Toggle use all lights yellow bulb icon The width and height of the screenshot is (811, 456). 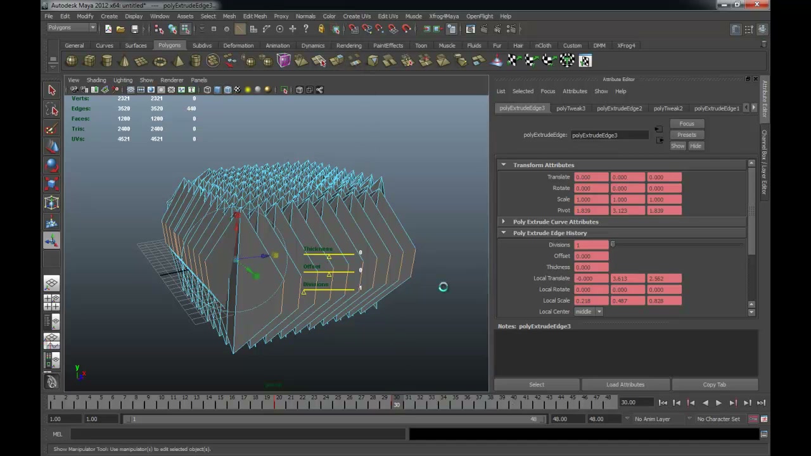(x=248, y=90)
